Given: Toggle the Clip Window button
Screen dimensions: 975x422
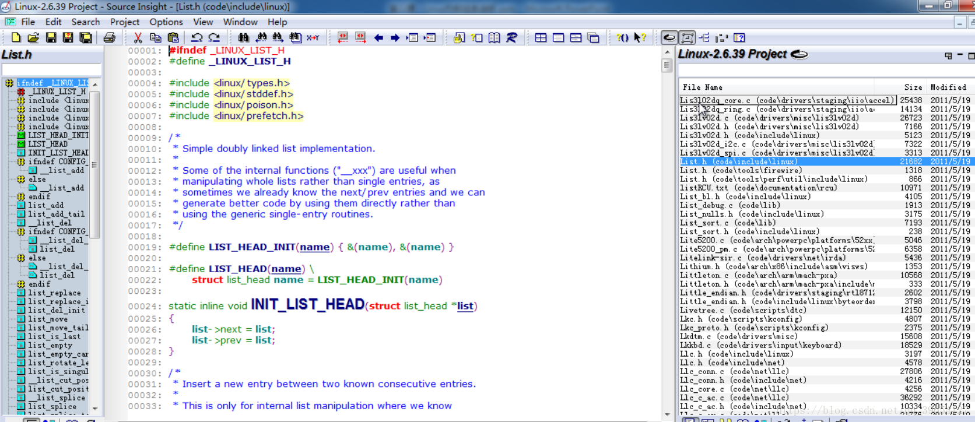Looking at the screenshot, I should [722, 38].
